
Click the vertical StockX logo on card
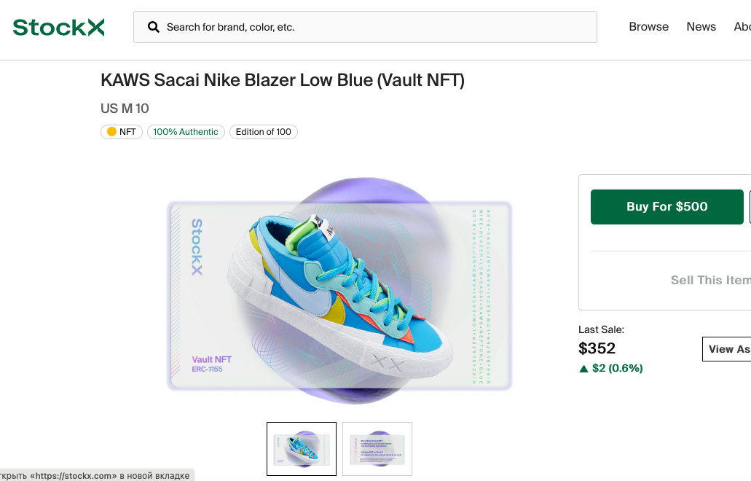coord(197,247)
